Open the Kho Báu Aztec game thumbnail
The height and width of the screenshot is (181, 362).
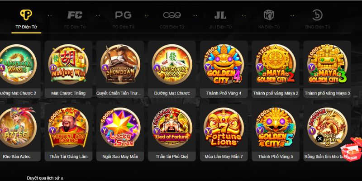(x=16, y=128)
